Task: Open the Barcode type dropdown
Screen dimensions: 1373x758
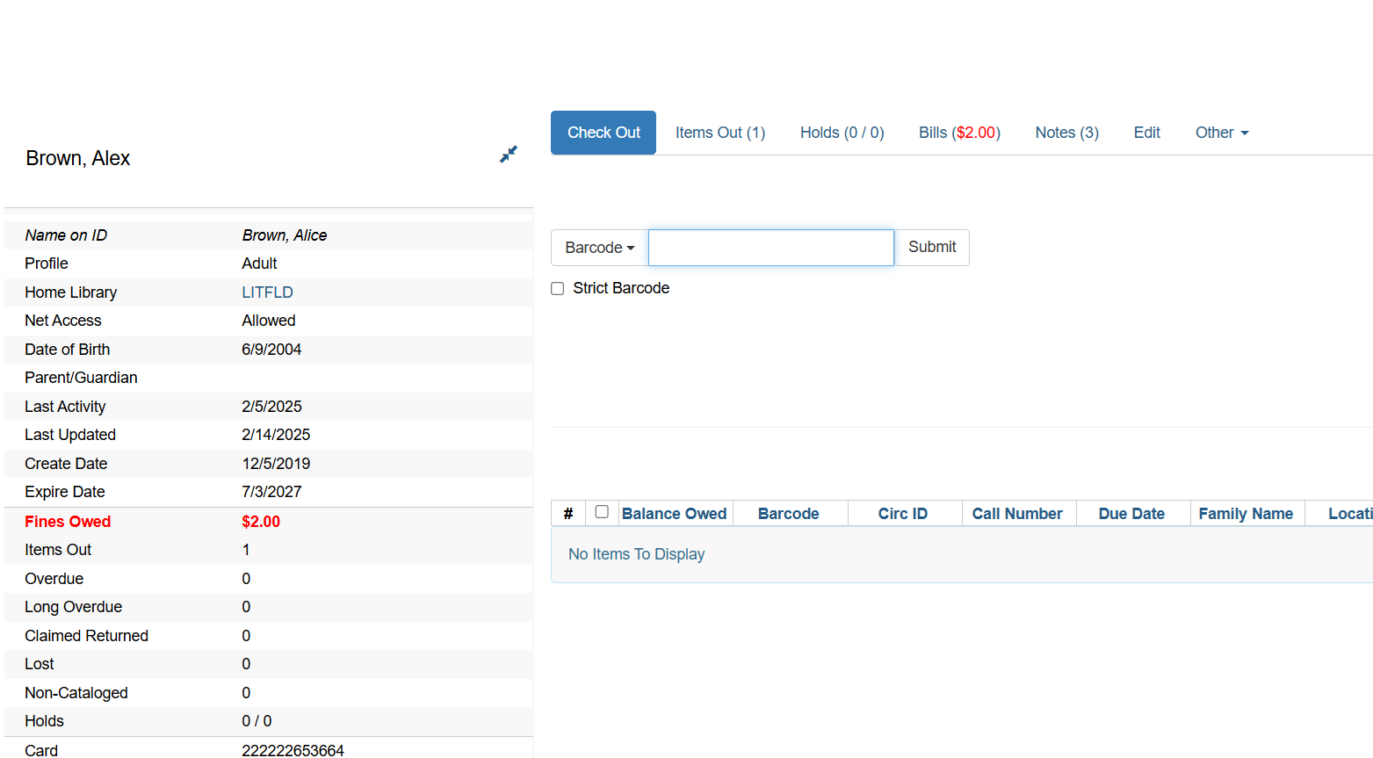Action: (599, 248)
